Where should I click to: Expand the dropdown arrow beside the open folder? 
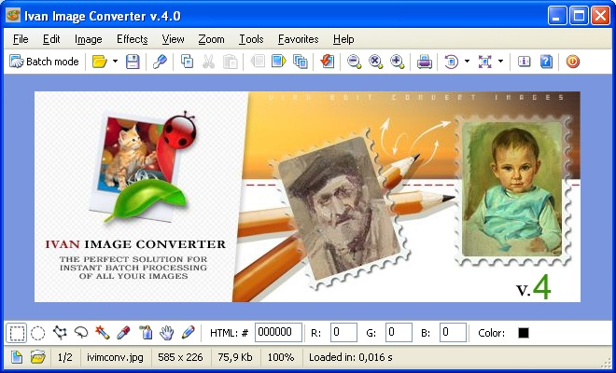click(115, 62)
